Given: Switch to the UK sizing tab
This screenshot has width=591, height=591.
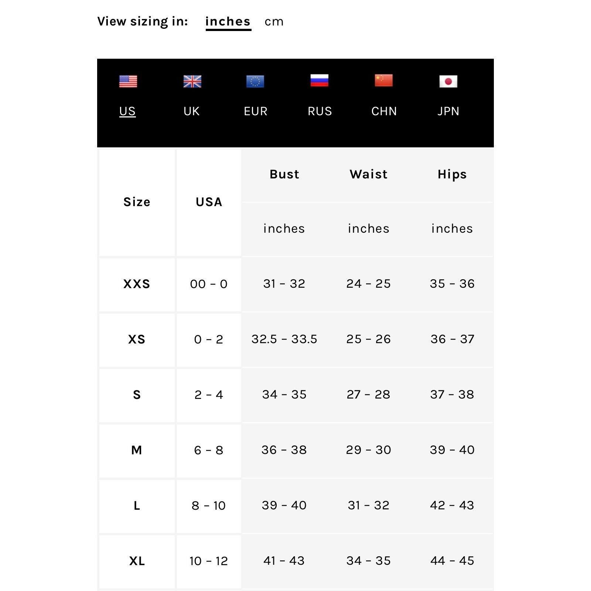Looking at the screenshot, I should pyautogui.click(x=191, y=111).
